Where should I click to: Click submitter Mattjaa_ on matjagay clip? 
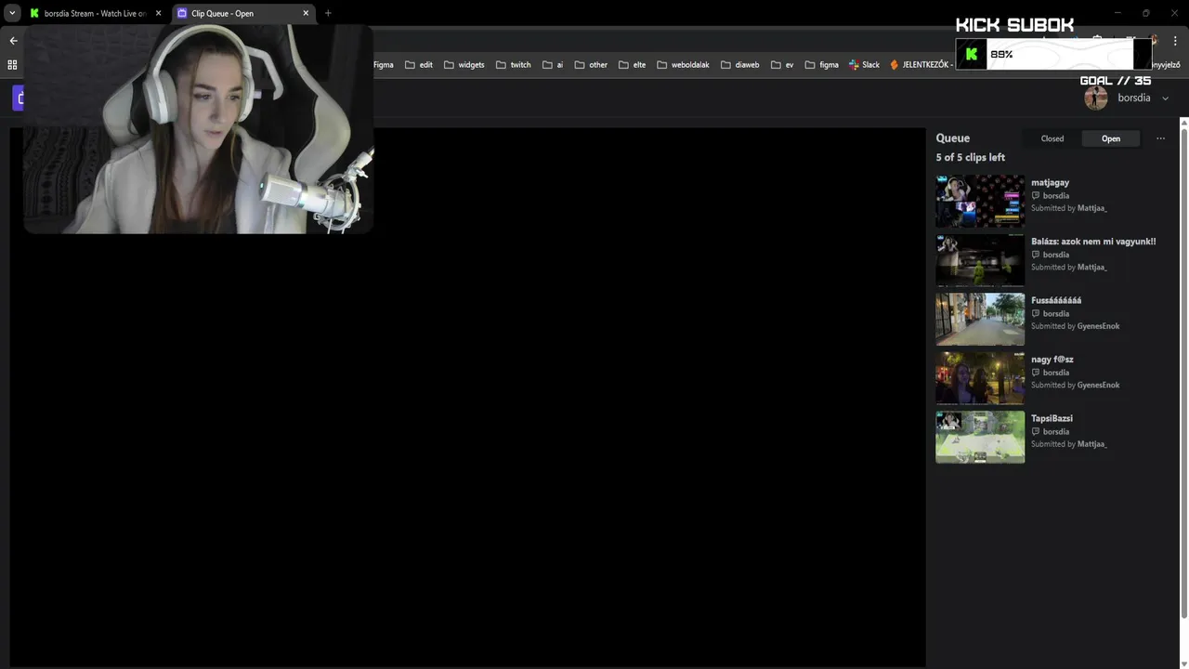pyautogui.click(x=1091, y=208)
